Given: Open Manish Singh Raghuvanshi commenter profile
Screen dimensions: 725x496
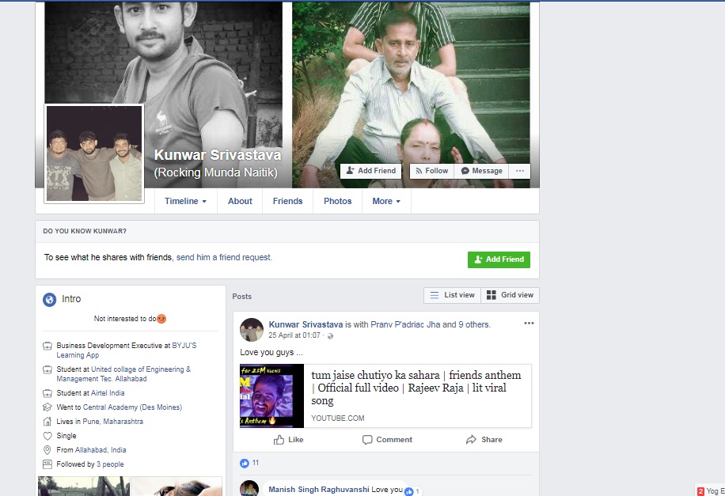Looking at the screenshot, I should tap(319, 489).
